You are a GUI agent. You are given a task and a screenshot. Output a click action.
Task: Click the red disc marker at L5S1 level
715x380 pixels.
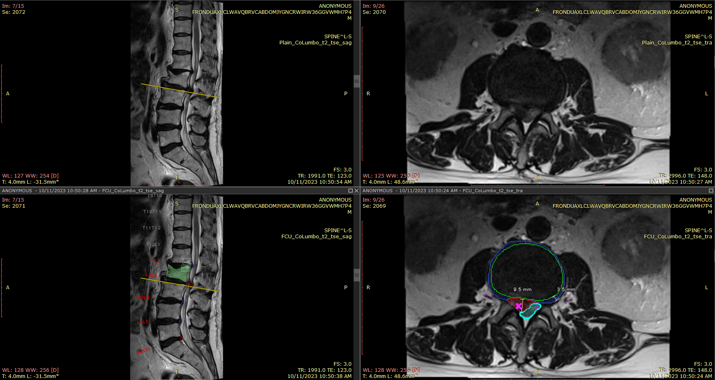181,338
